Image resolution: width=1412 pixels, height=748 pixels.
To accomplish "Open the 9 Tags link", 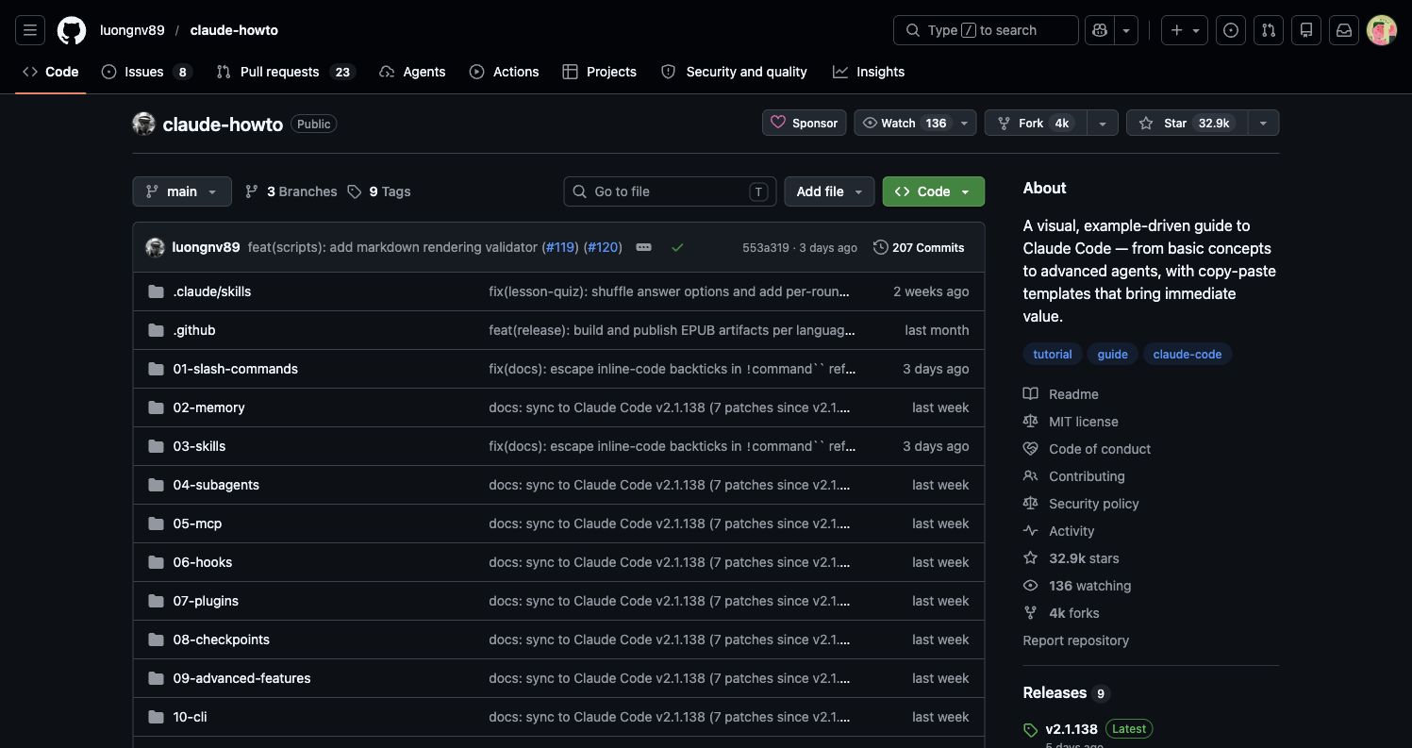I will [x=379, y=191].
